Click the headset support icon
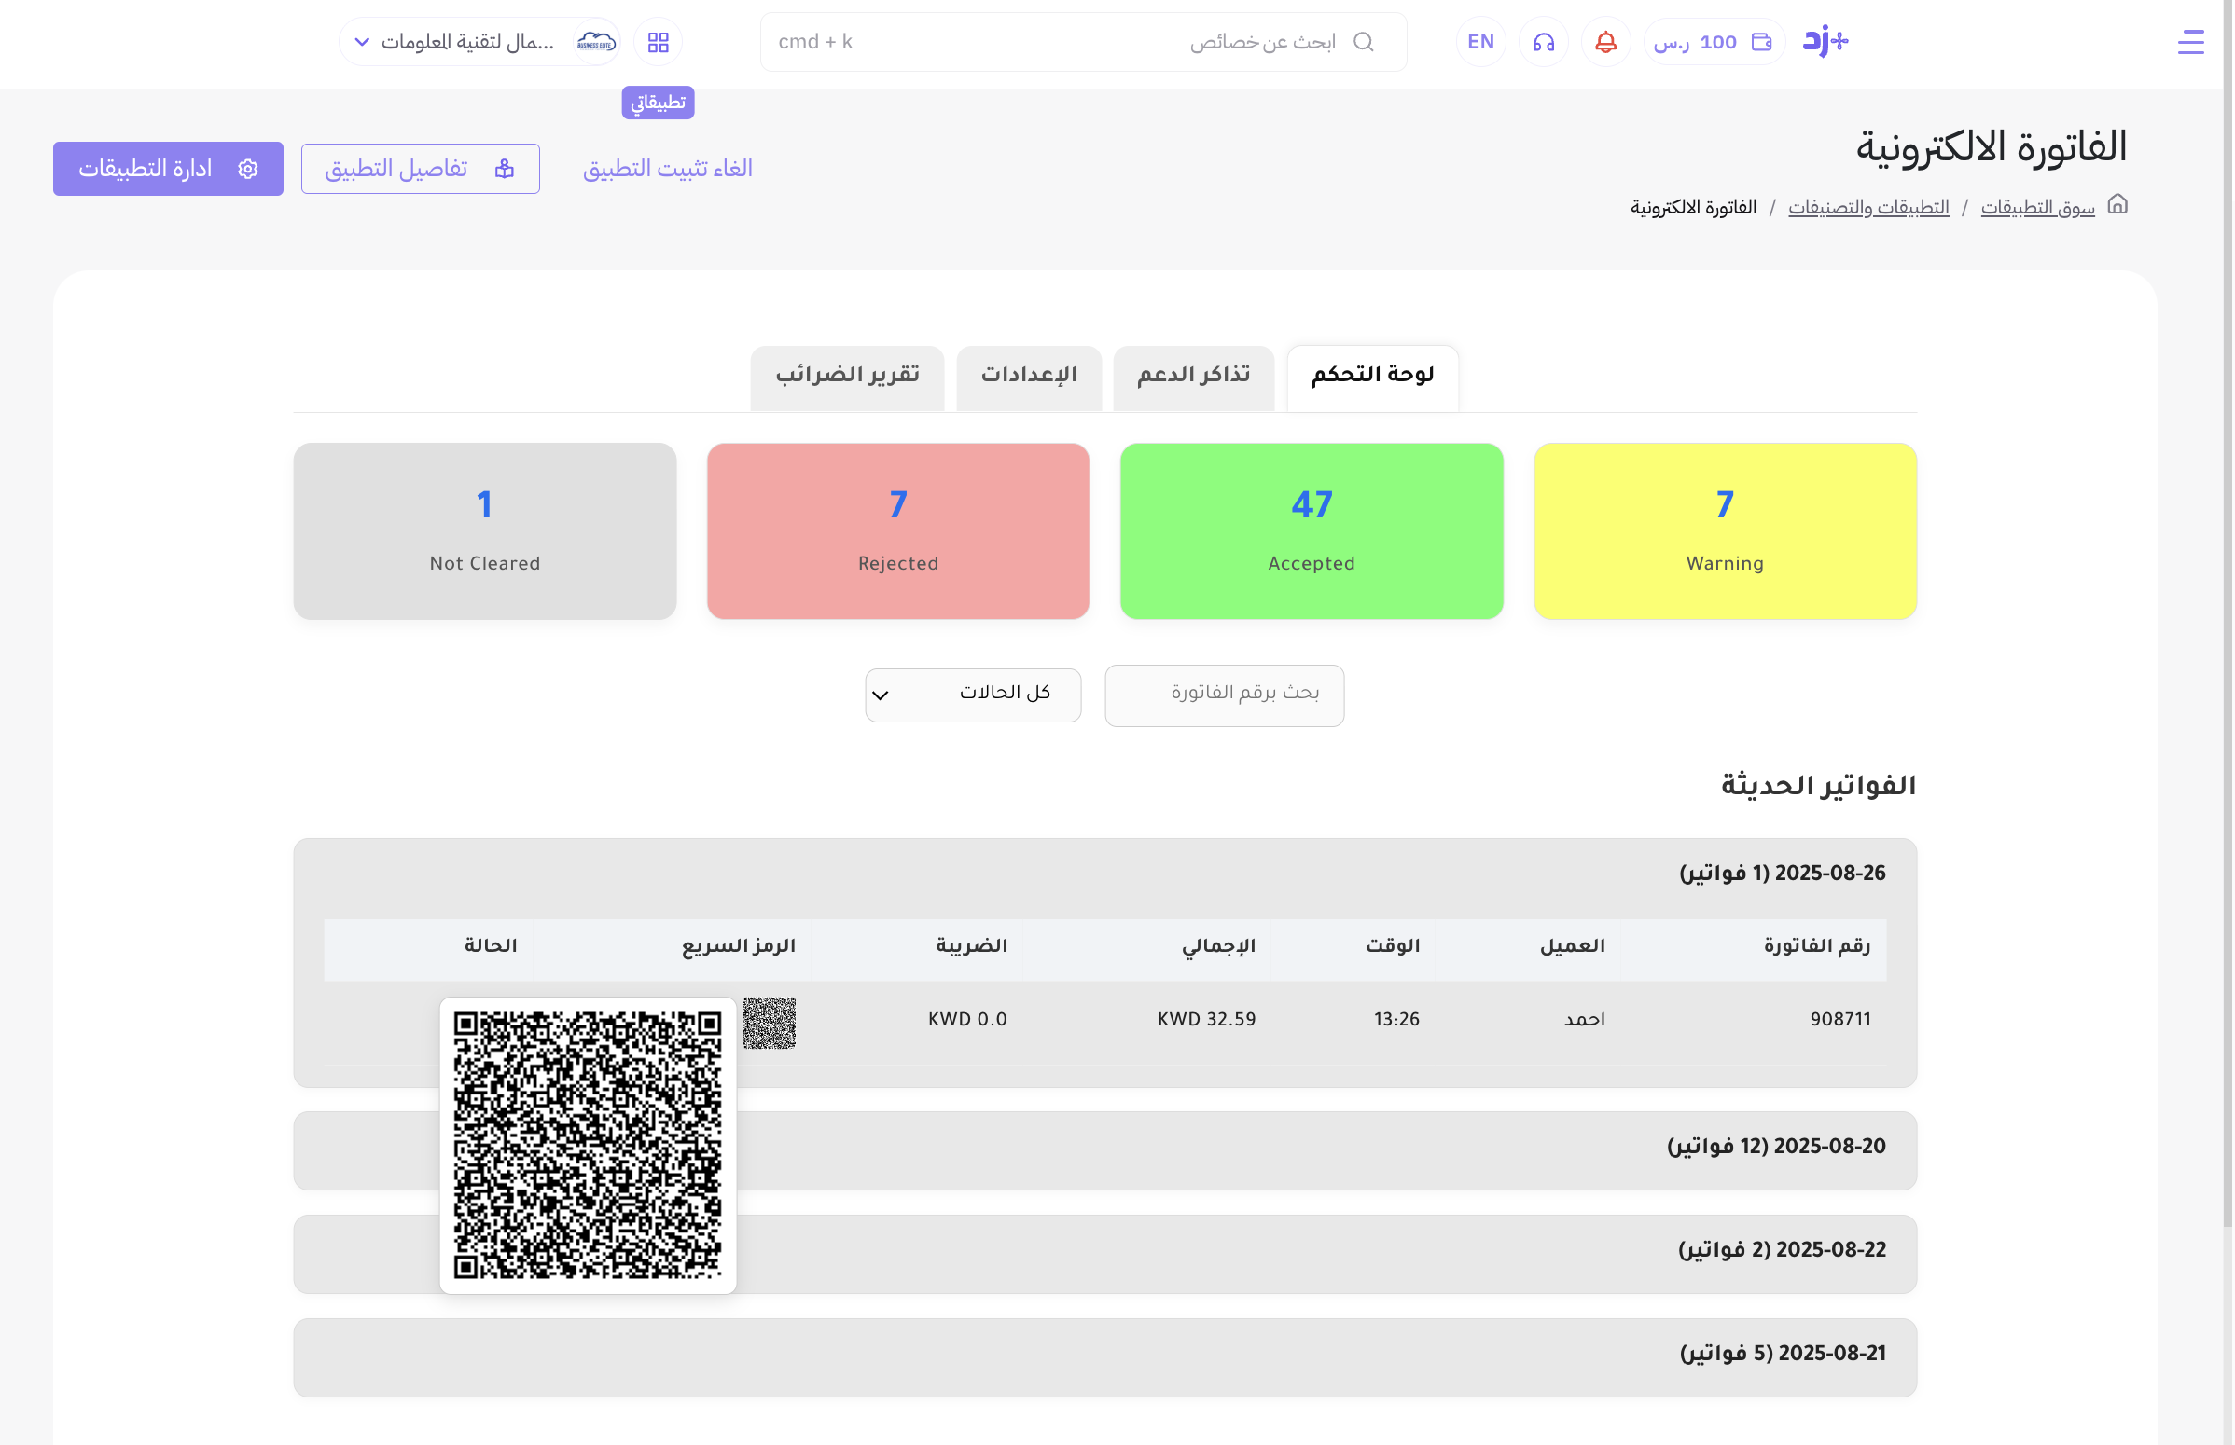The height and width of the screenshot is (1445, 2235). click(x=1543, y=42)
